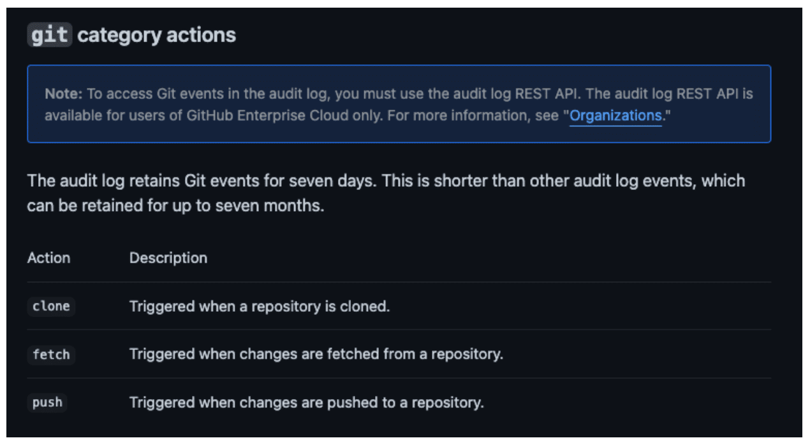Click the 'audit log retains Git events' paragraph

386,194
